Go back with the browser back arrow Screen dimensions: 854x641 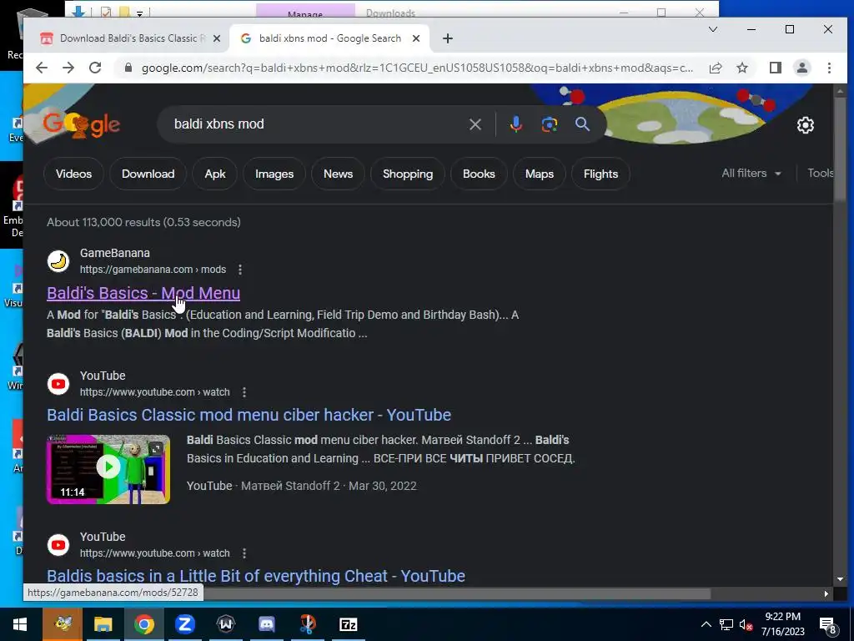click(42, 68)
